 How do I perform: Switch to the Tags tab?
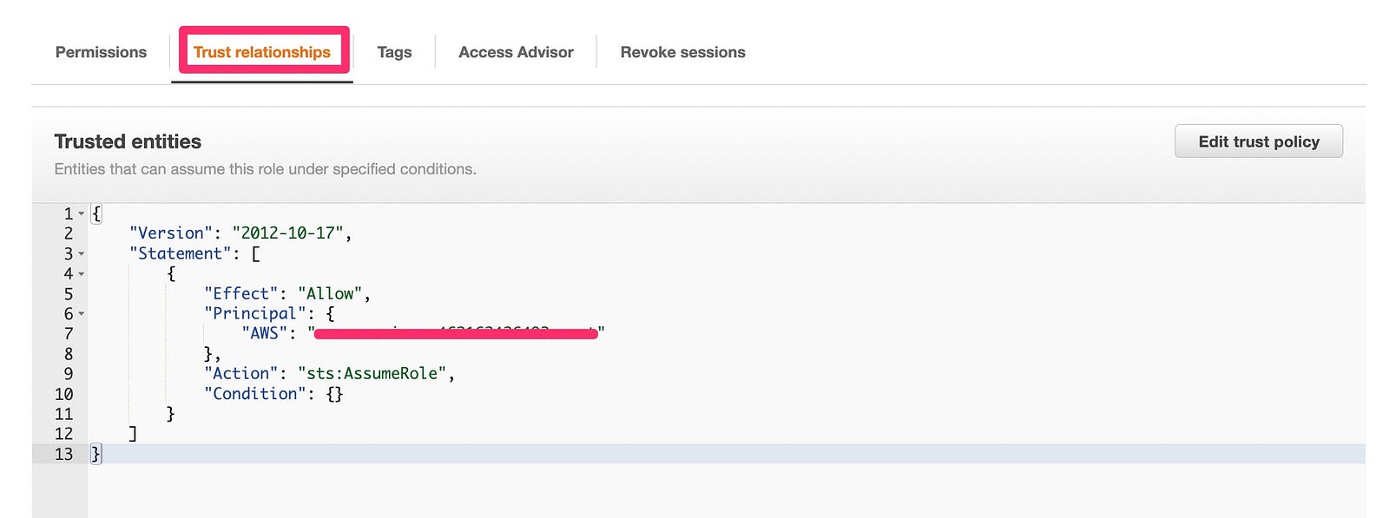point(394,52)
